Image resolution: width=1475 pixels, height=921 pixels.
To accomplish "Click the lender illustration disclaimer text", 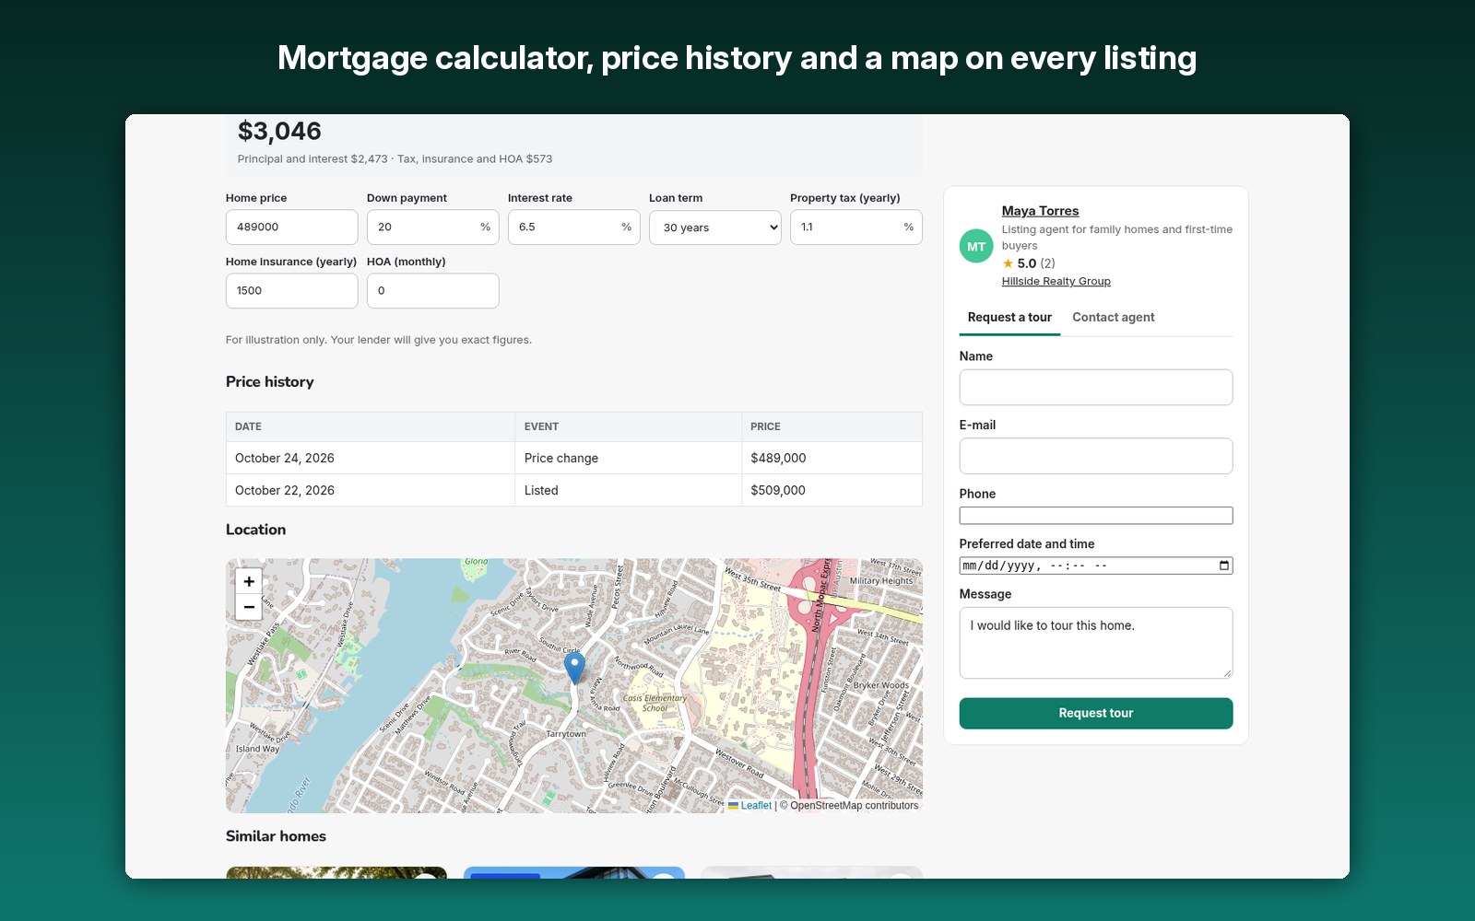I will [379, 340].
